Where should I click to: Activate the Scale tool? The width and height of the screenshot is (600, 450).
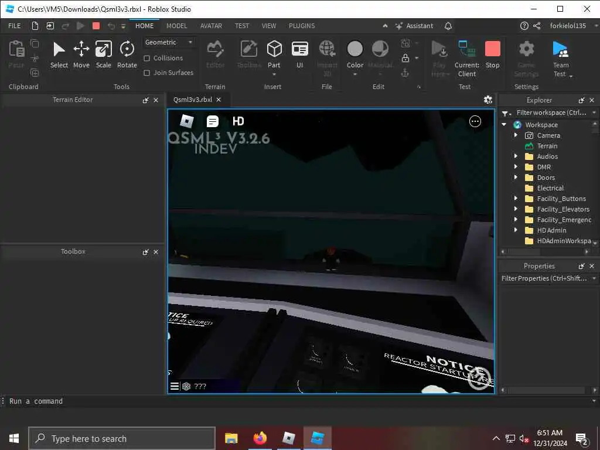(x=103, y=54)
